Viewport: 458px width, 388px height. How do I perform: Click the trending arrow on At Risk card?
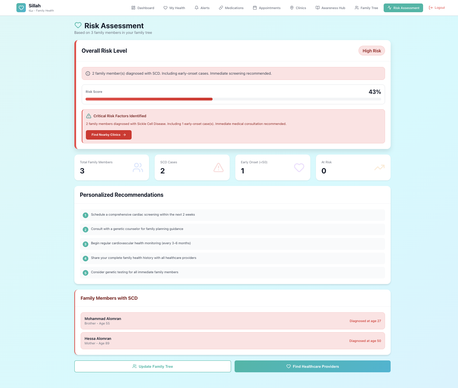click(x=379, y=167)
